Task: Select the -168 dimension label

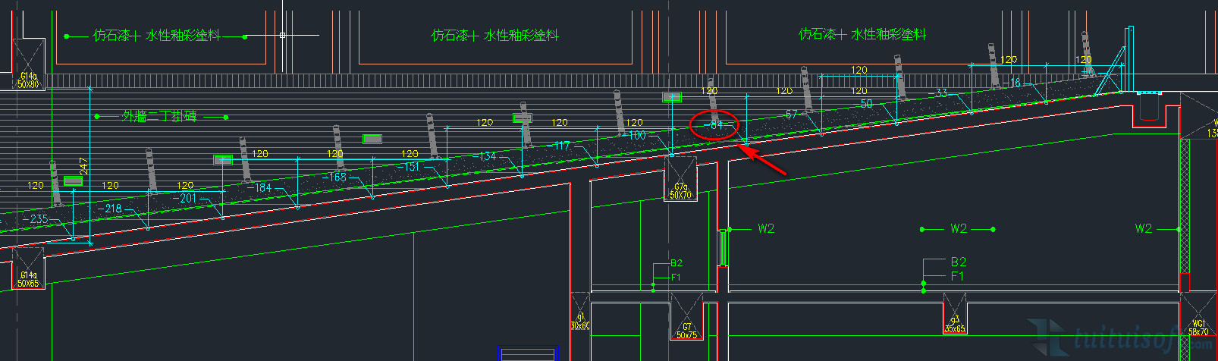Action: click(x=334, y=177)
